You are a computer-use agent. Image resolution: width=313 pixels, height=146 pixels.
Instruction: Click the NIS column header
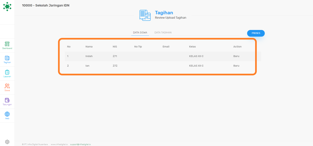115,47
